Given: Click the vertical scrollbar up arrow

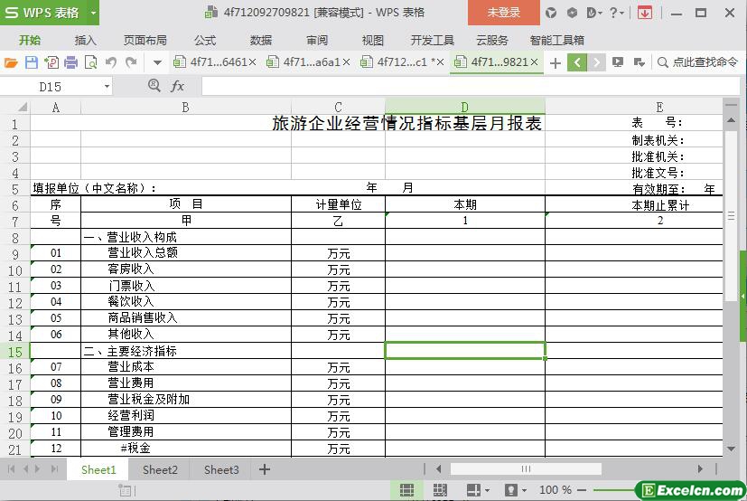Looking at the screenshot, I should pos(732,120).
